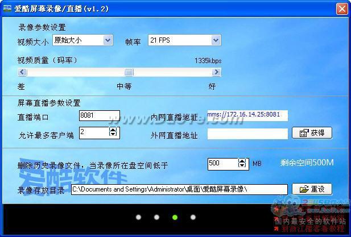Click the left arrow of the 视频质量 slider
351x237 pixels.
[22, 72]
